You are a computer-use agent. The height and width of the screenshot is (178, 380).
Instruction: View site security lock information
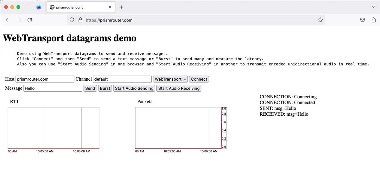[x=80, y=20]
